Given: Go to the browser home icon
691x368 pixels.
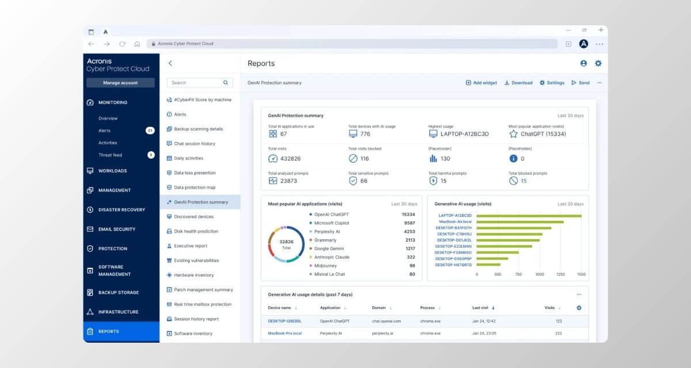Looking at the screenshot, I should (x=137, y=44).
